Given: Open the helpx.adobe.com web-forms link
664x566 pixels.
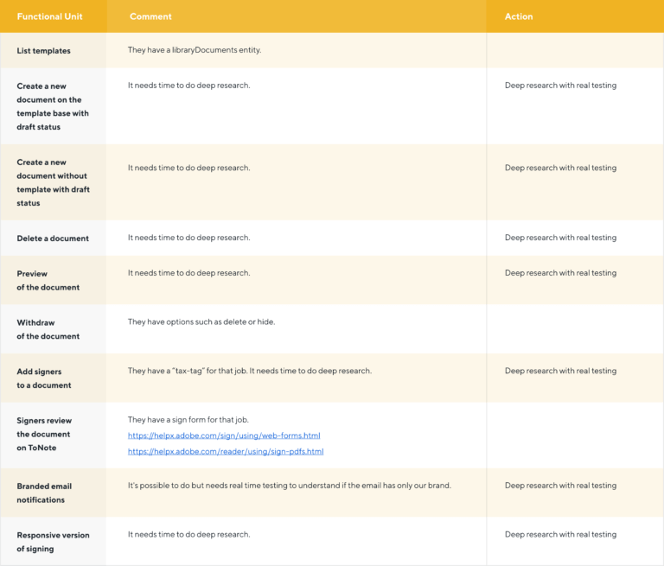Looking at the screenshot, I should tap(224, 436).
